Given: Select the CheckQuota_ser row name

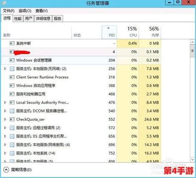Looking at the screenshot, I should 31,120.
